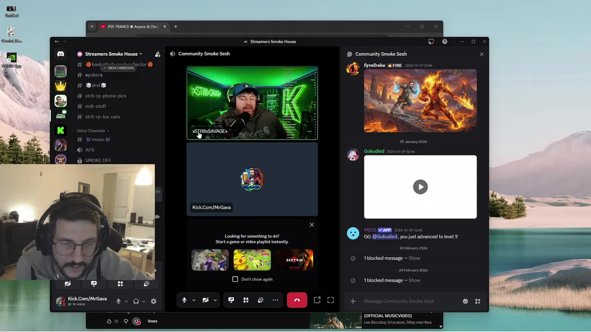Enter full screen call view
The image size is (591, 332).
pos(331,300)
